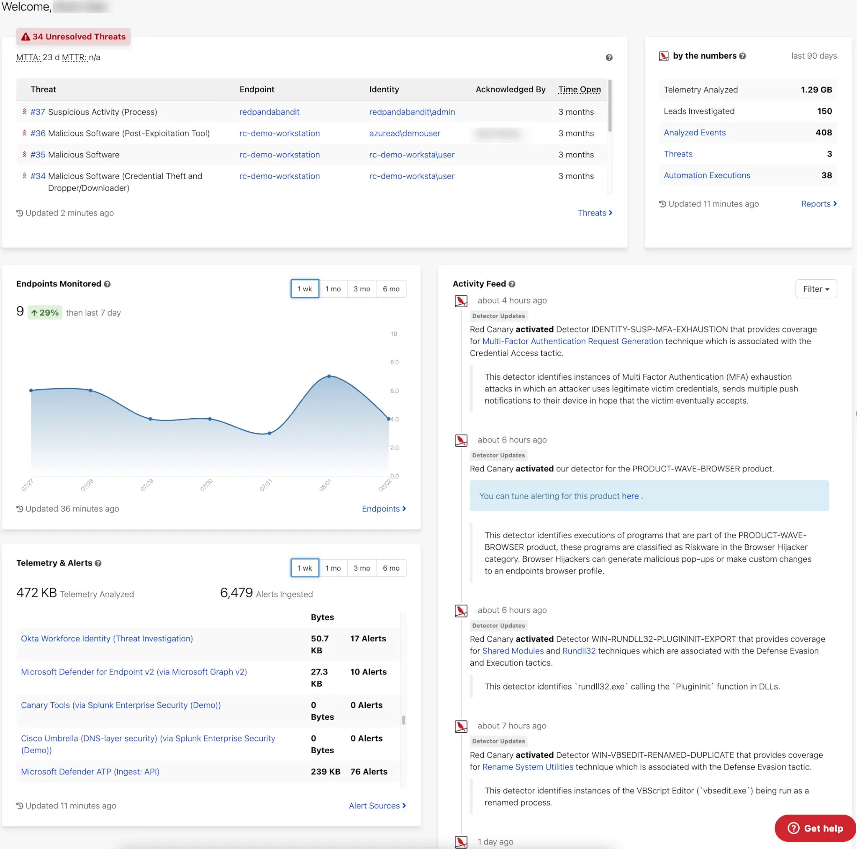Click the Red Canary logo on first activity entry

461,301
